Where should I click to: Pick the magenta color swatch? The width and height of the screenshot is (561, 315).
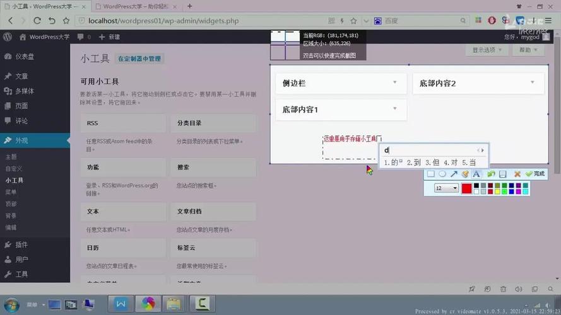[x=519, y=192]
